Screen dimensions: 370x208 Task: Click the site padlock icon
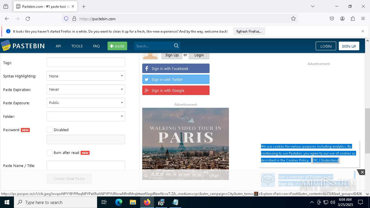(x=74, y=18)
